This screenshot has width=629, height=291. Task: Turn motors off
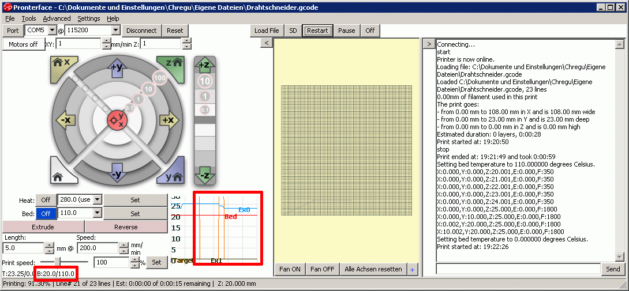(x=23, y=44)
